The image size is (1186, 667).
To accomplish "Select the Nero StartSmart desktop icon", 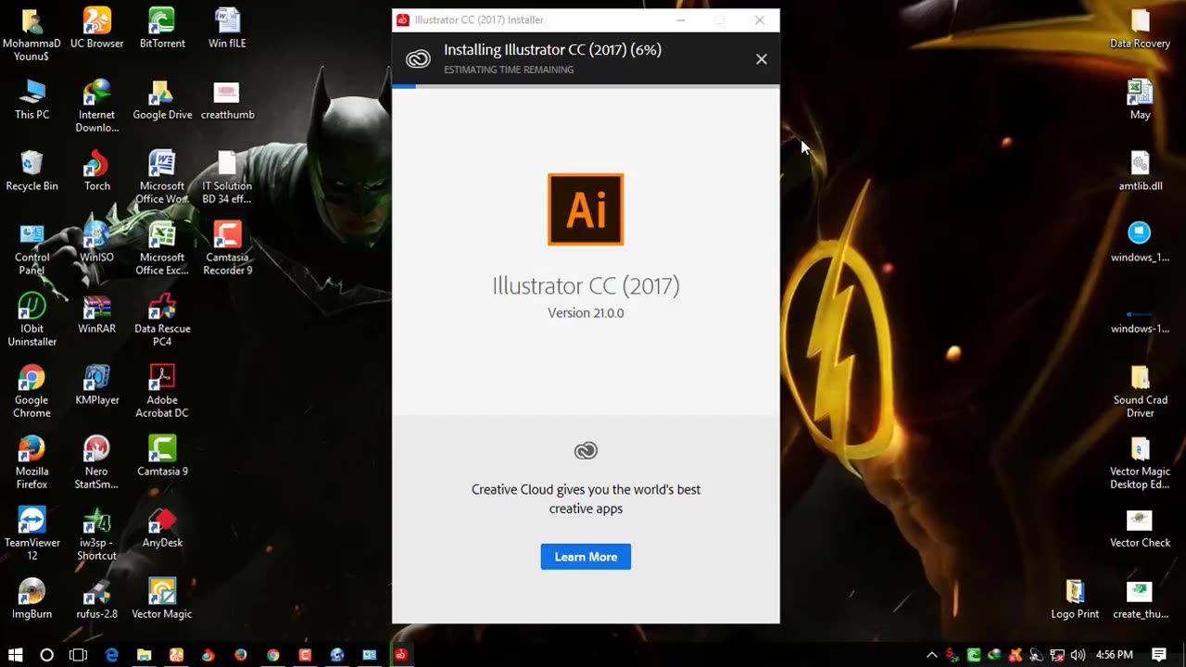I will 96,462.
